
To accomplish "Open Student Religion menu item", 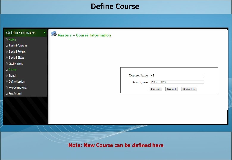I will point(17,52).
